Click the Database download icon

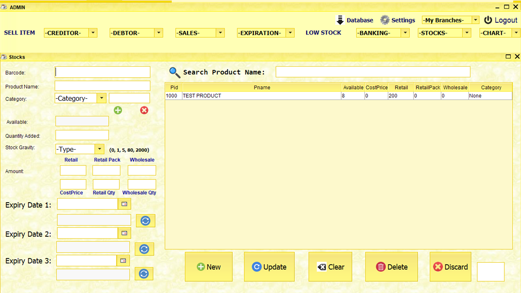[x=340, y=20]
